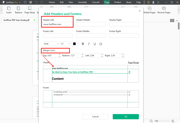Open the notifications bell icon
The image size is (180, 123).
point(158,2)
